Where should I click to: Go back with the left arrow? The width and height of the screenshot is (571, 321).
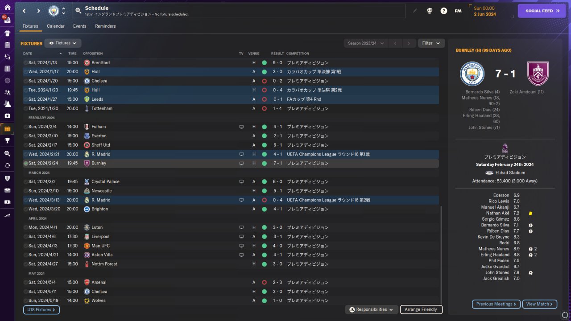tap(24, 11)
